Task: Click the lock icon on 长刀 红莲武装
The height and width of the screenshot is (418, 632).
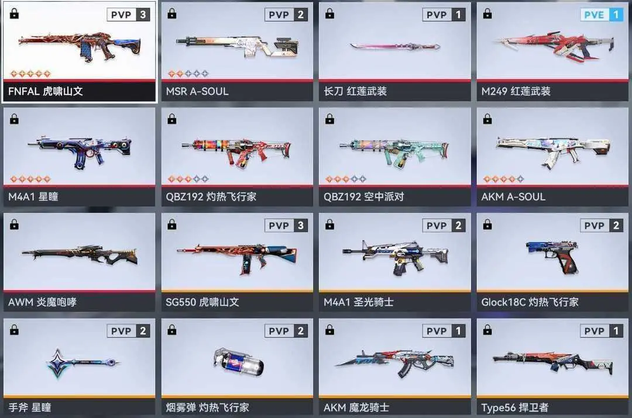Action: (329, 13)
